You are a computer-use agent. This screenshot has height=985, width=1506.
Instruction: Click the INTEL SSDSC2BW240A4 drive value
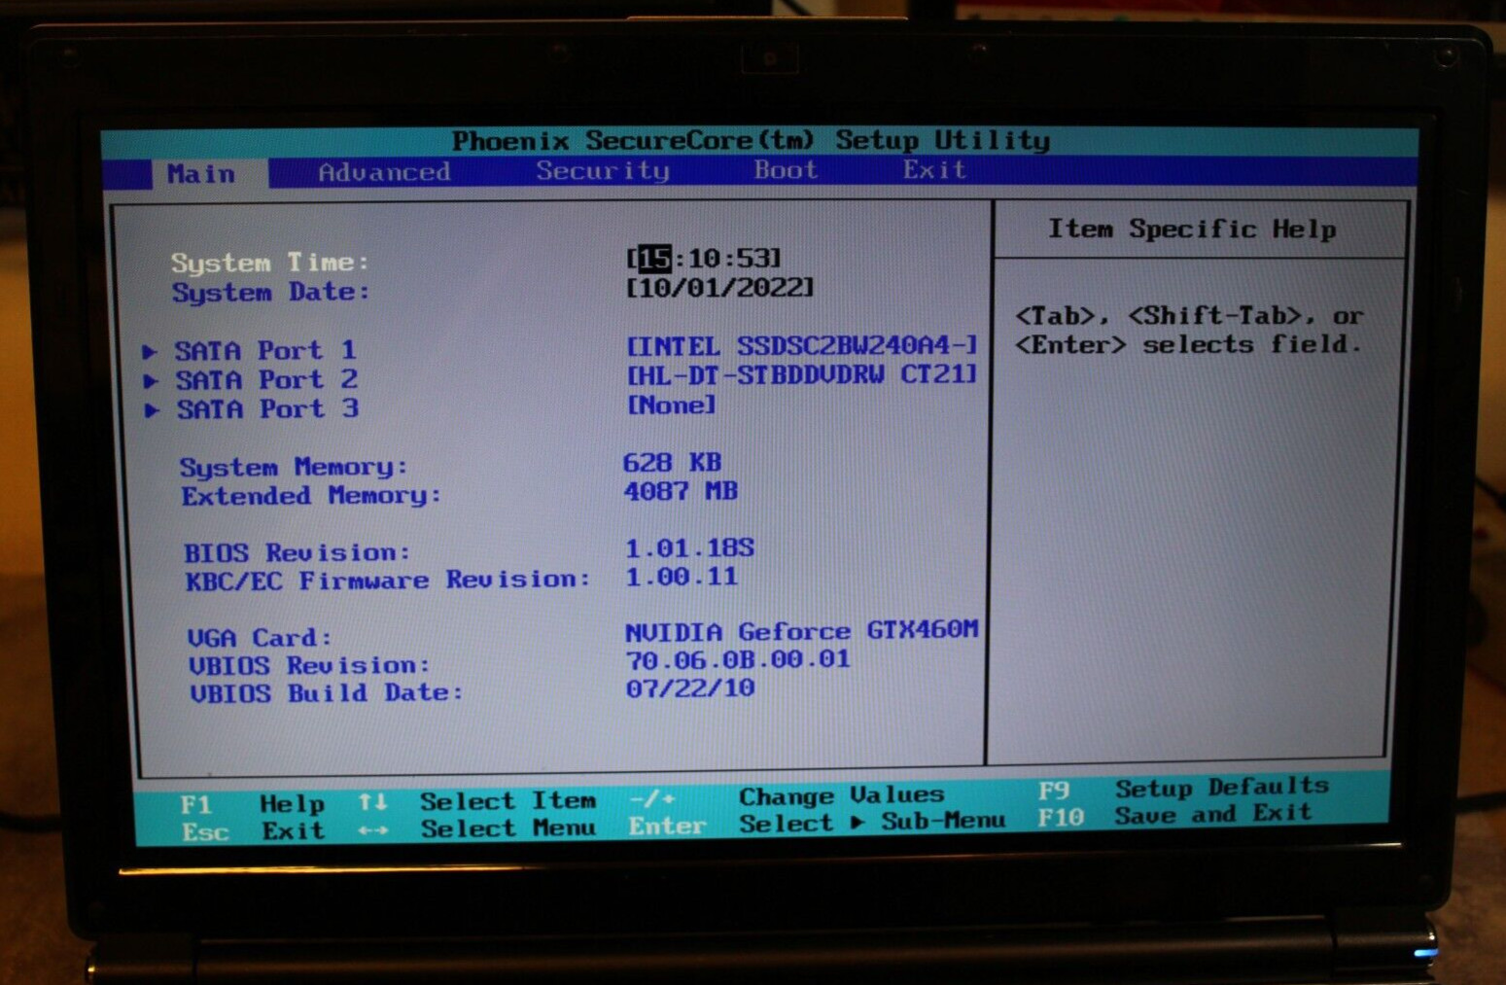[x=802, y=345]
